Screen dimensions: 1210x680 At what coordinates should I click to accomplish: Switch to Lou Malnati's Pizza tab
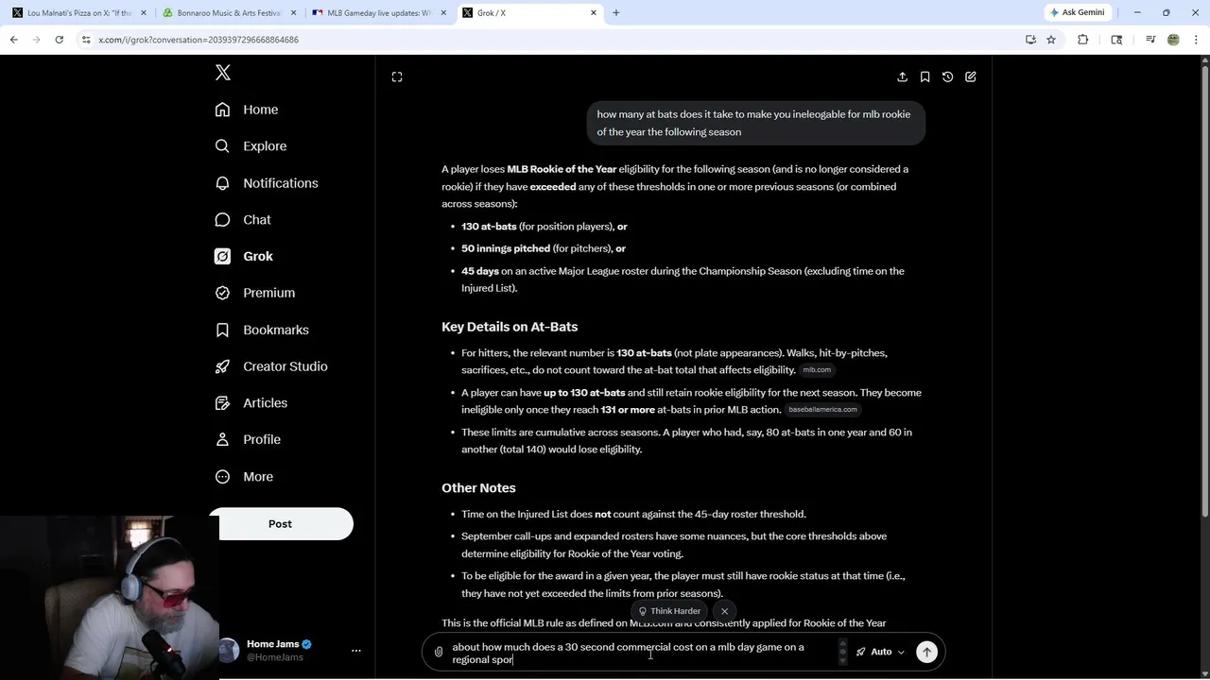click(x=79, y=13)
